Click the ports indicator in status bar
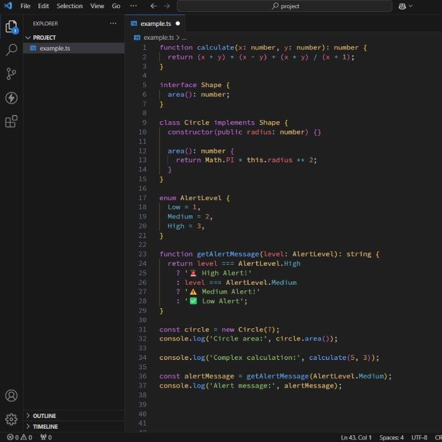 46,437
